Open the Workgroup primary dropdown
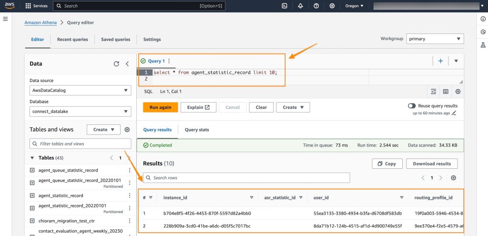 [436, 39]
